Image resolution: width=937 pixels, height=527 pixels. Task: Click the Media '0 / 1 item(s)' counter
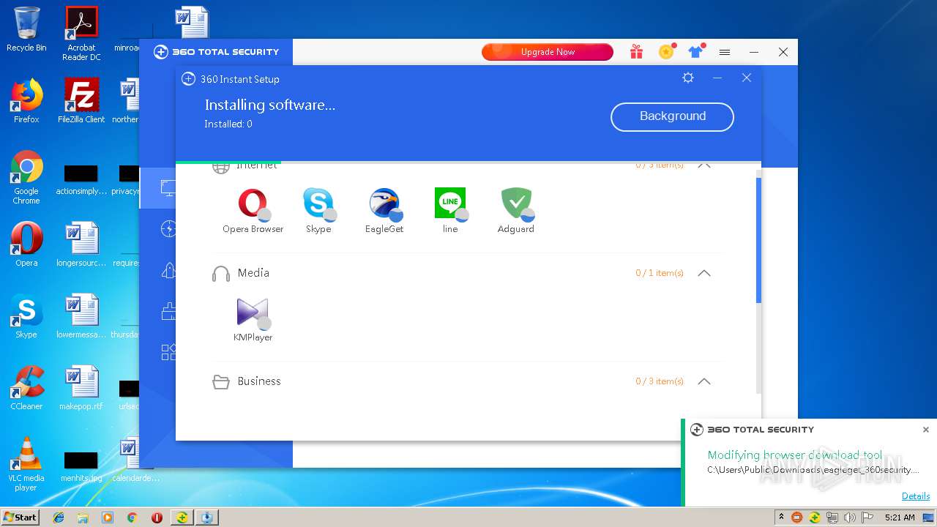pos(660,273)
